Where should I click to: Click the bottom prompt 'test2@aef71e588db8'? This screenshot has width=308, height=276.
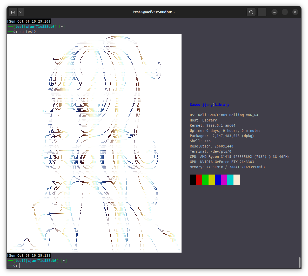coord(36,261)
